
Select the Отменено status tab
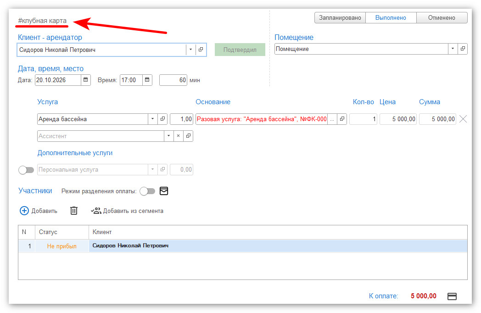(x=442, y=18)
